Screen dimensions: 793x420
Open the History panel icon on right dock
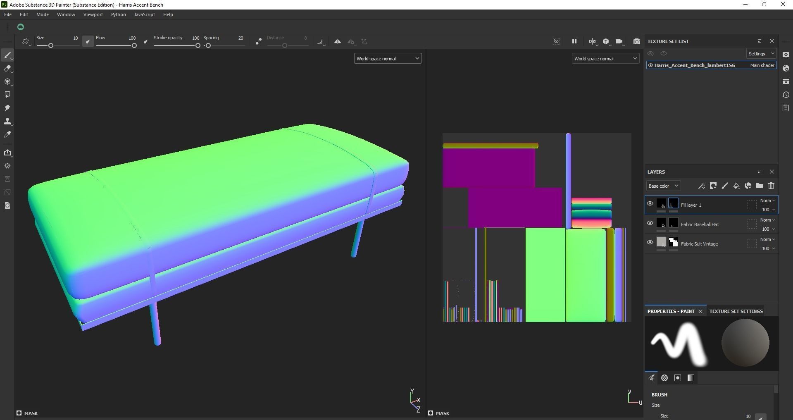coord(786,95)
